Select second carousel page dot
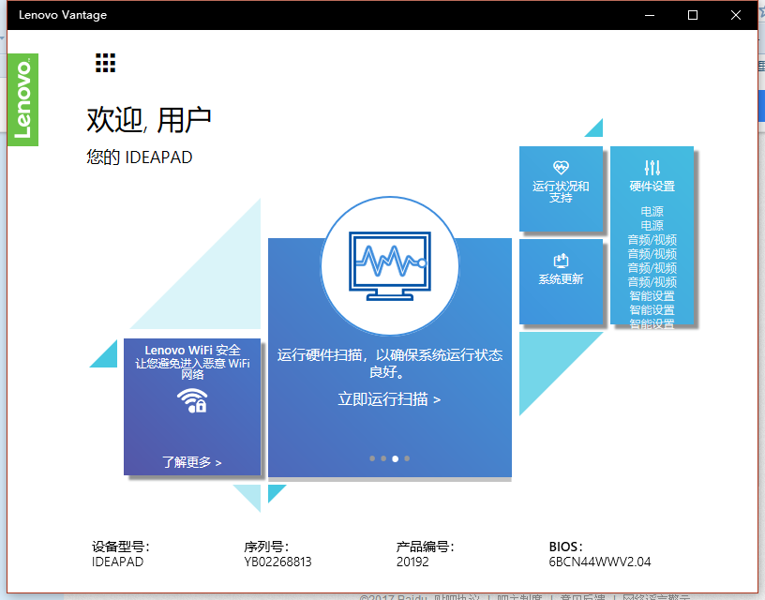Viewport: 765px width, 600px height. click(383, 458)
